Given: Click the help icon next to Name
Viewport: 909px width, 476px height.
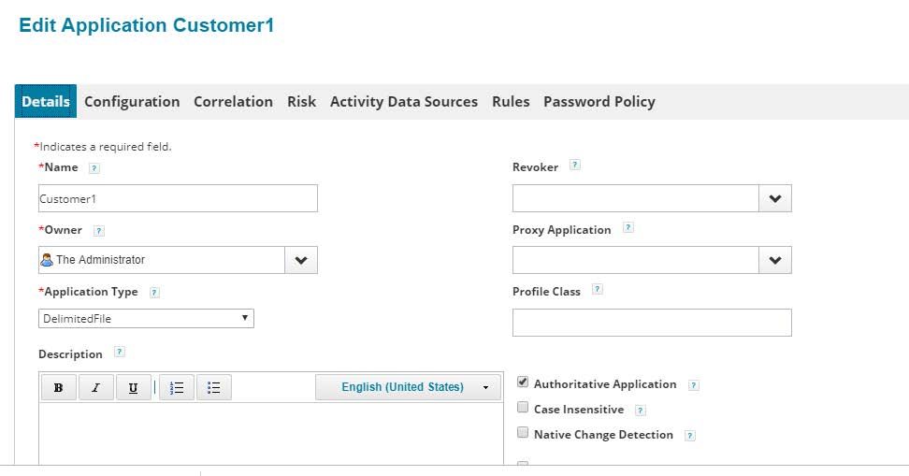Looking at the screenshot, I should [x=94, y=168].
